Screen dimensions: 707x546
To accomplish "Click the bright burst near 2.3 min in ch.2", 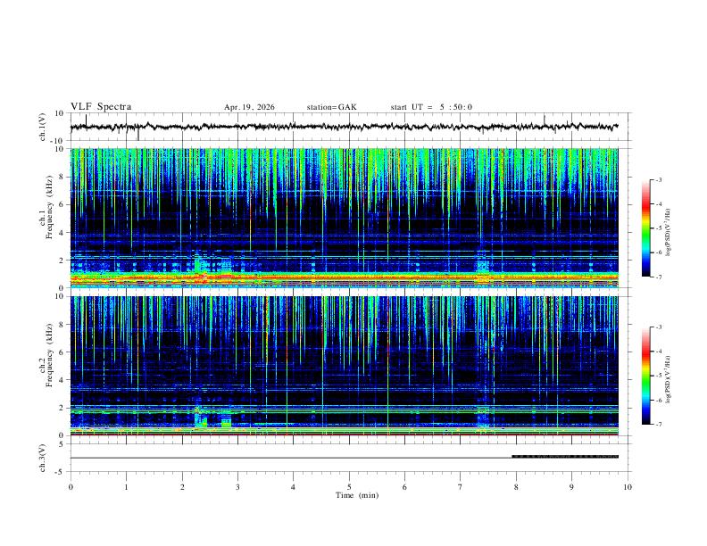I will pyautogui.click(x=201, y=418).
